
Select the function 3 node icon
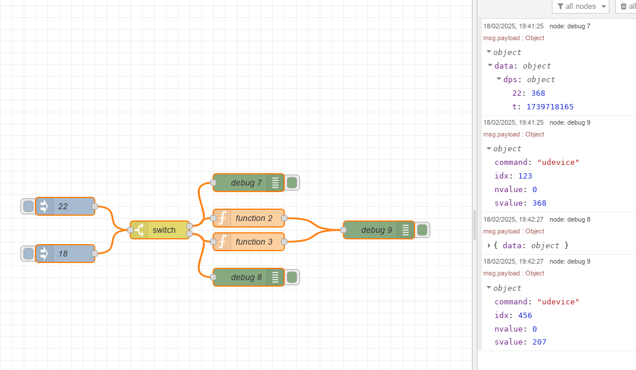click(222, 242)
